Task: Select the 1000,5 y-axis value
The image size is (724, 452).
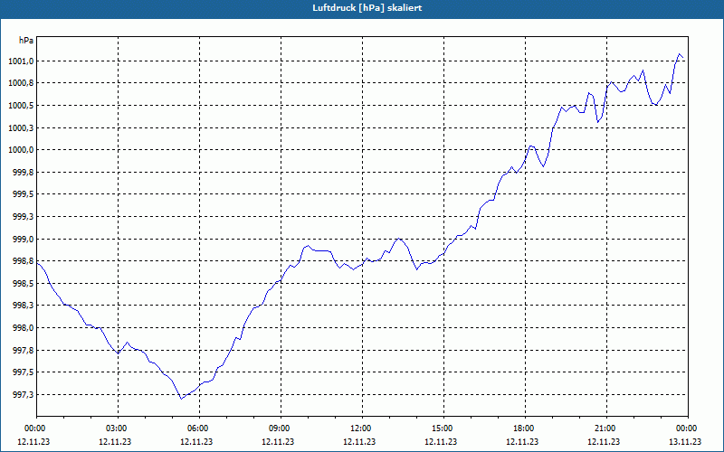Action: 21,106
